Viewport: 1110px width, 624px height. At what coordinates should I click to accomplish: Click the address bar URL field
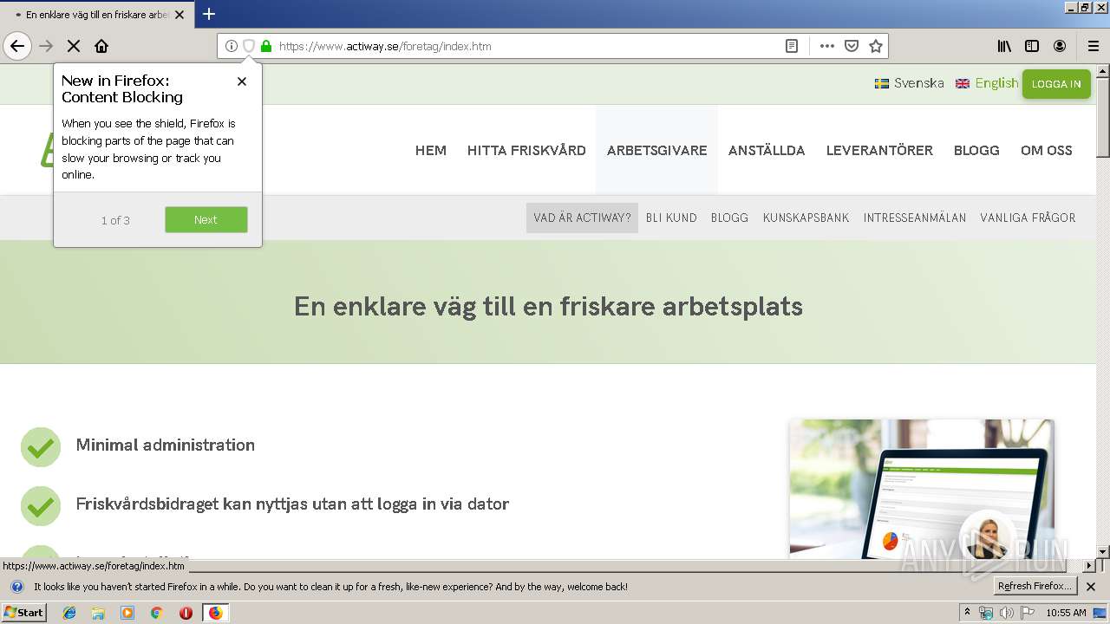click(526, 46)
